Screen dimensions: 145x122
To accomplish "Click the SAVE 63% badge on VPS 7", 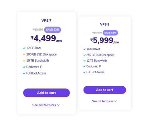I will coord(53,30).
